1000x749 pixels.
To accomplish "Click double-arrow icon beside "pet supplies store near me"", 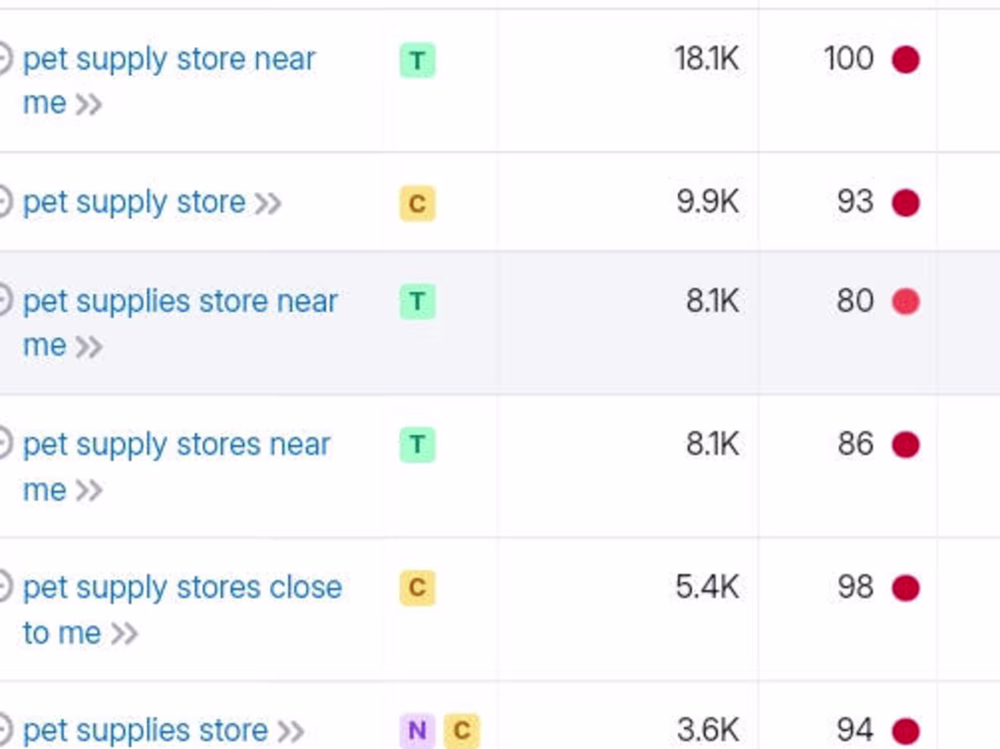I will click(89, 347).
